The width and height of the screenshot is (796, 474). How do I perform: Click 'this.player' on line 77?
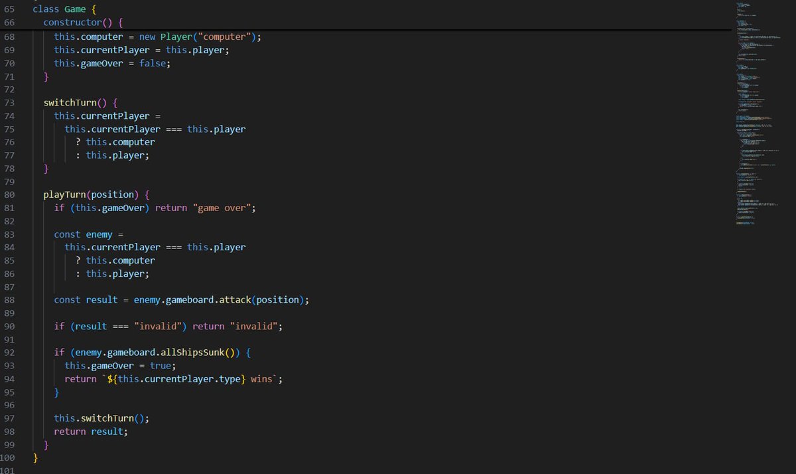click(115, 155)
